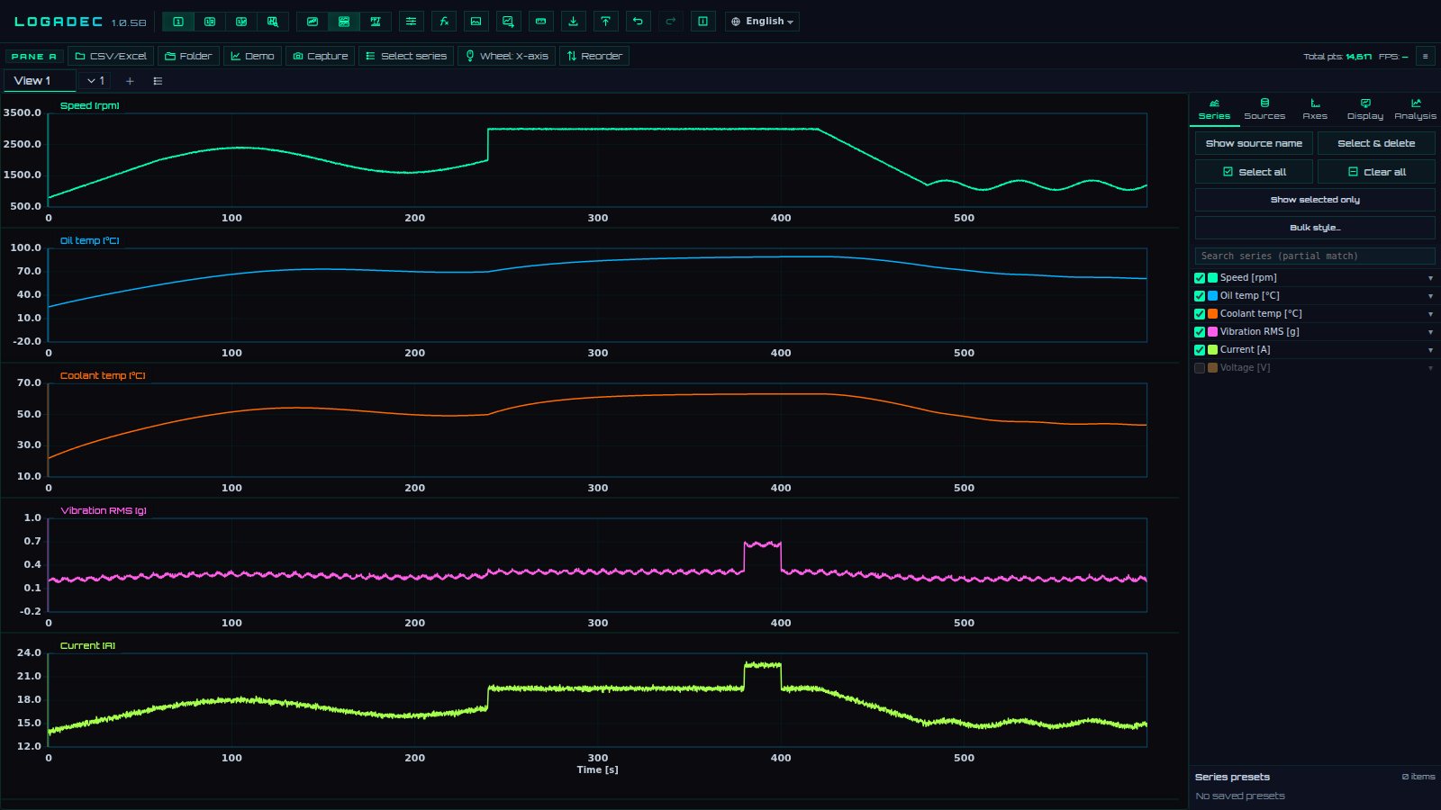Screen dimensions: 1441x810
Task: Click the undo arrow icon
Action: point(638,22)
